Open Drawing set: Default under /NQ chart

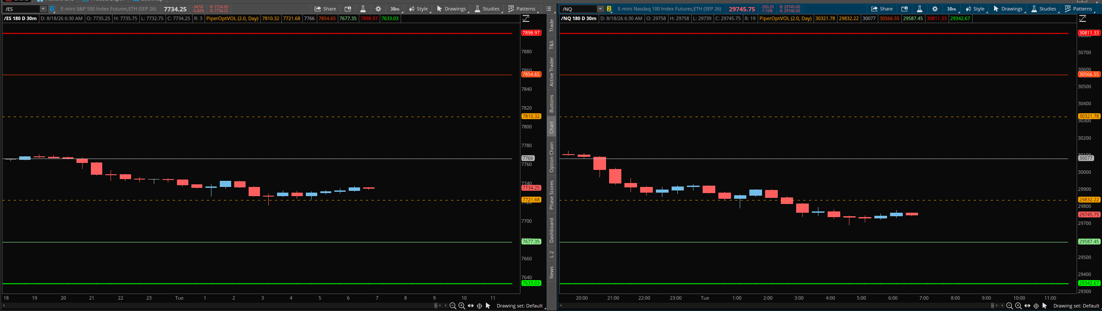(x=1076, y=306)
